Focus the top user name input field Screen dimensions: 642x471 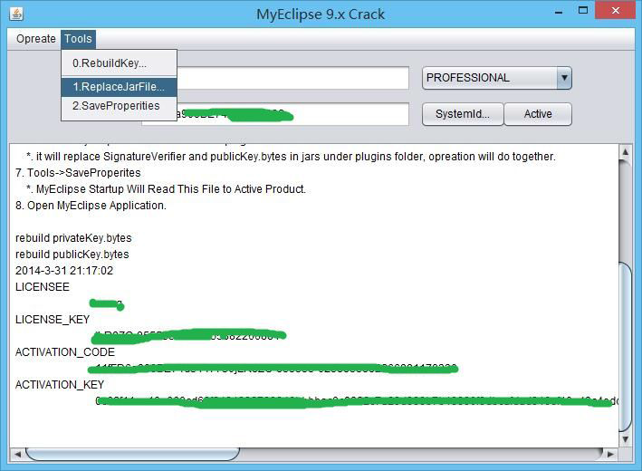coord(292,78)
